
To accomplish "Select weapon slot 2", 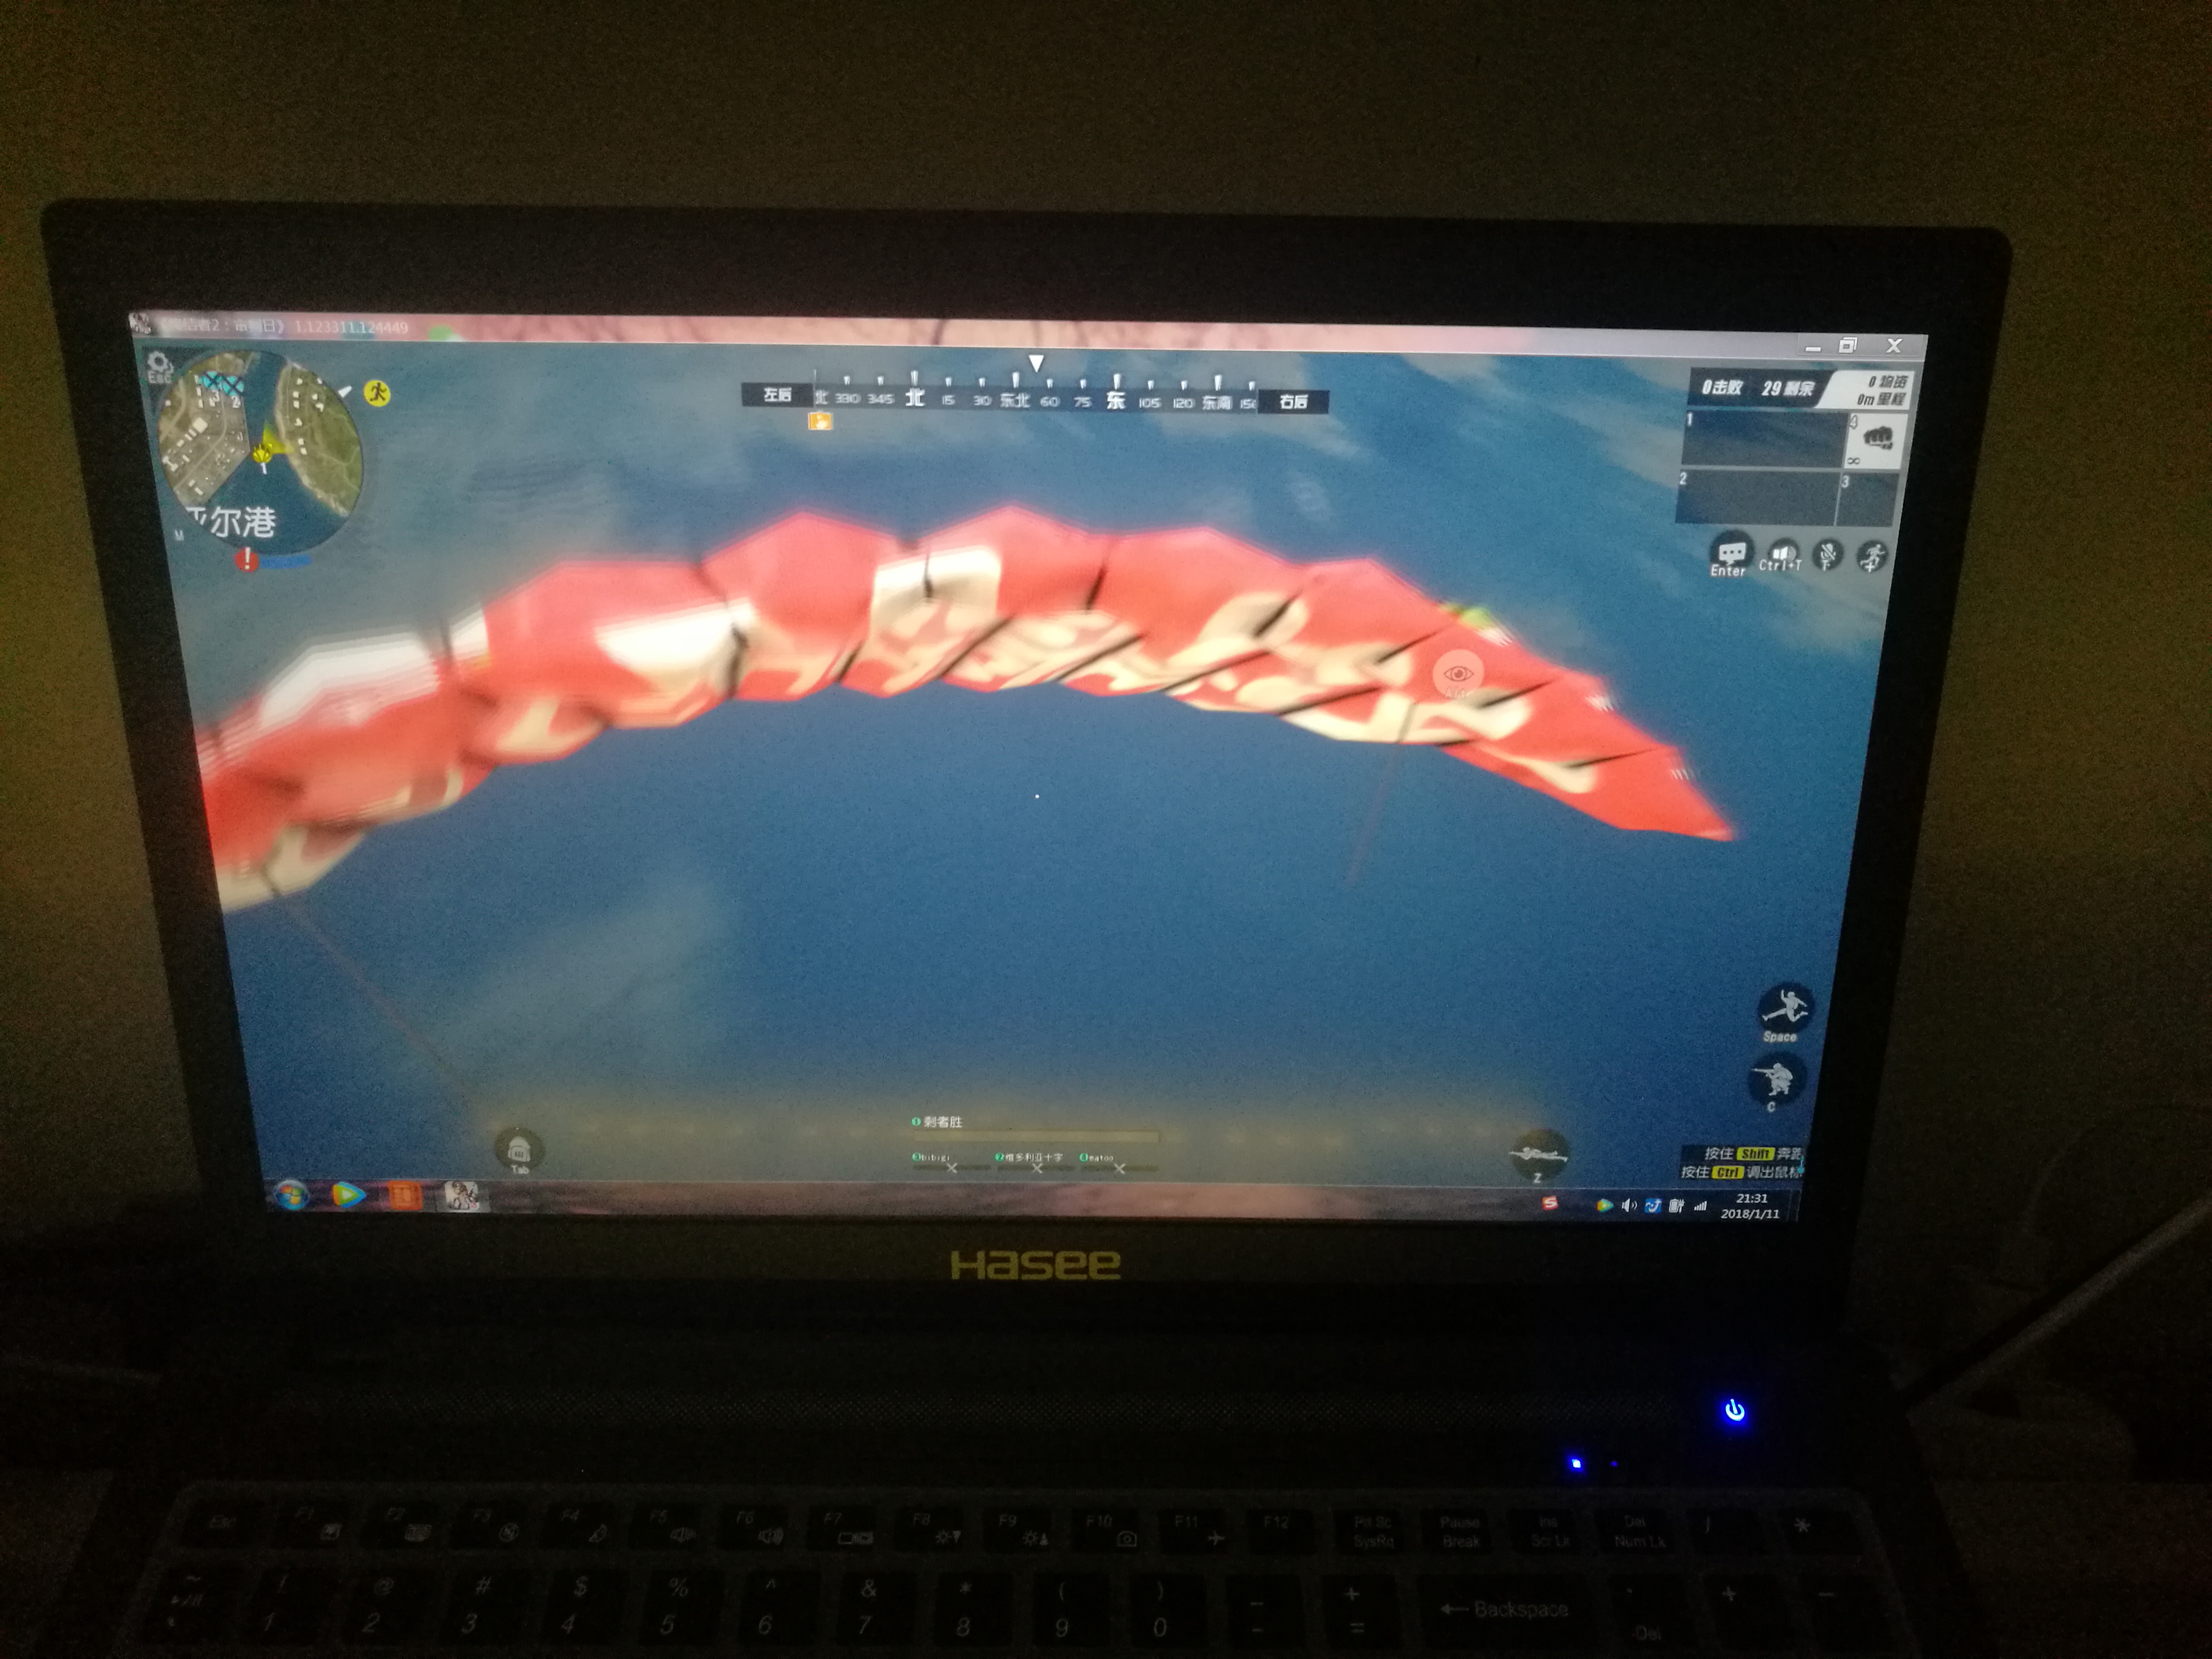I will tap(1757, 498).
